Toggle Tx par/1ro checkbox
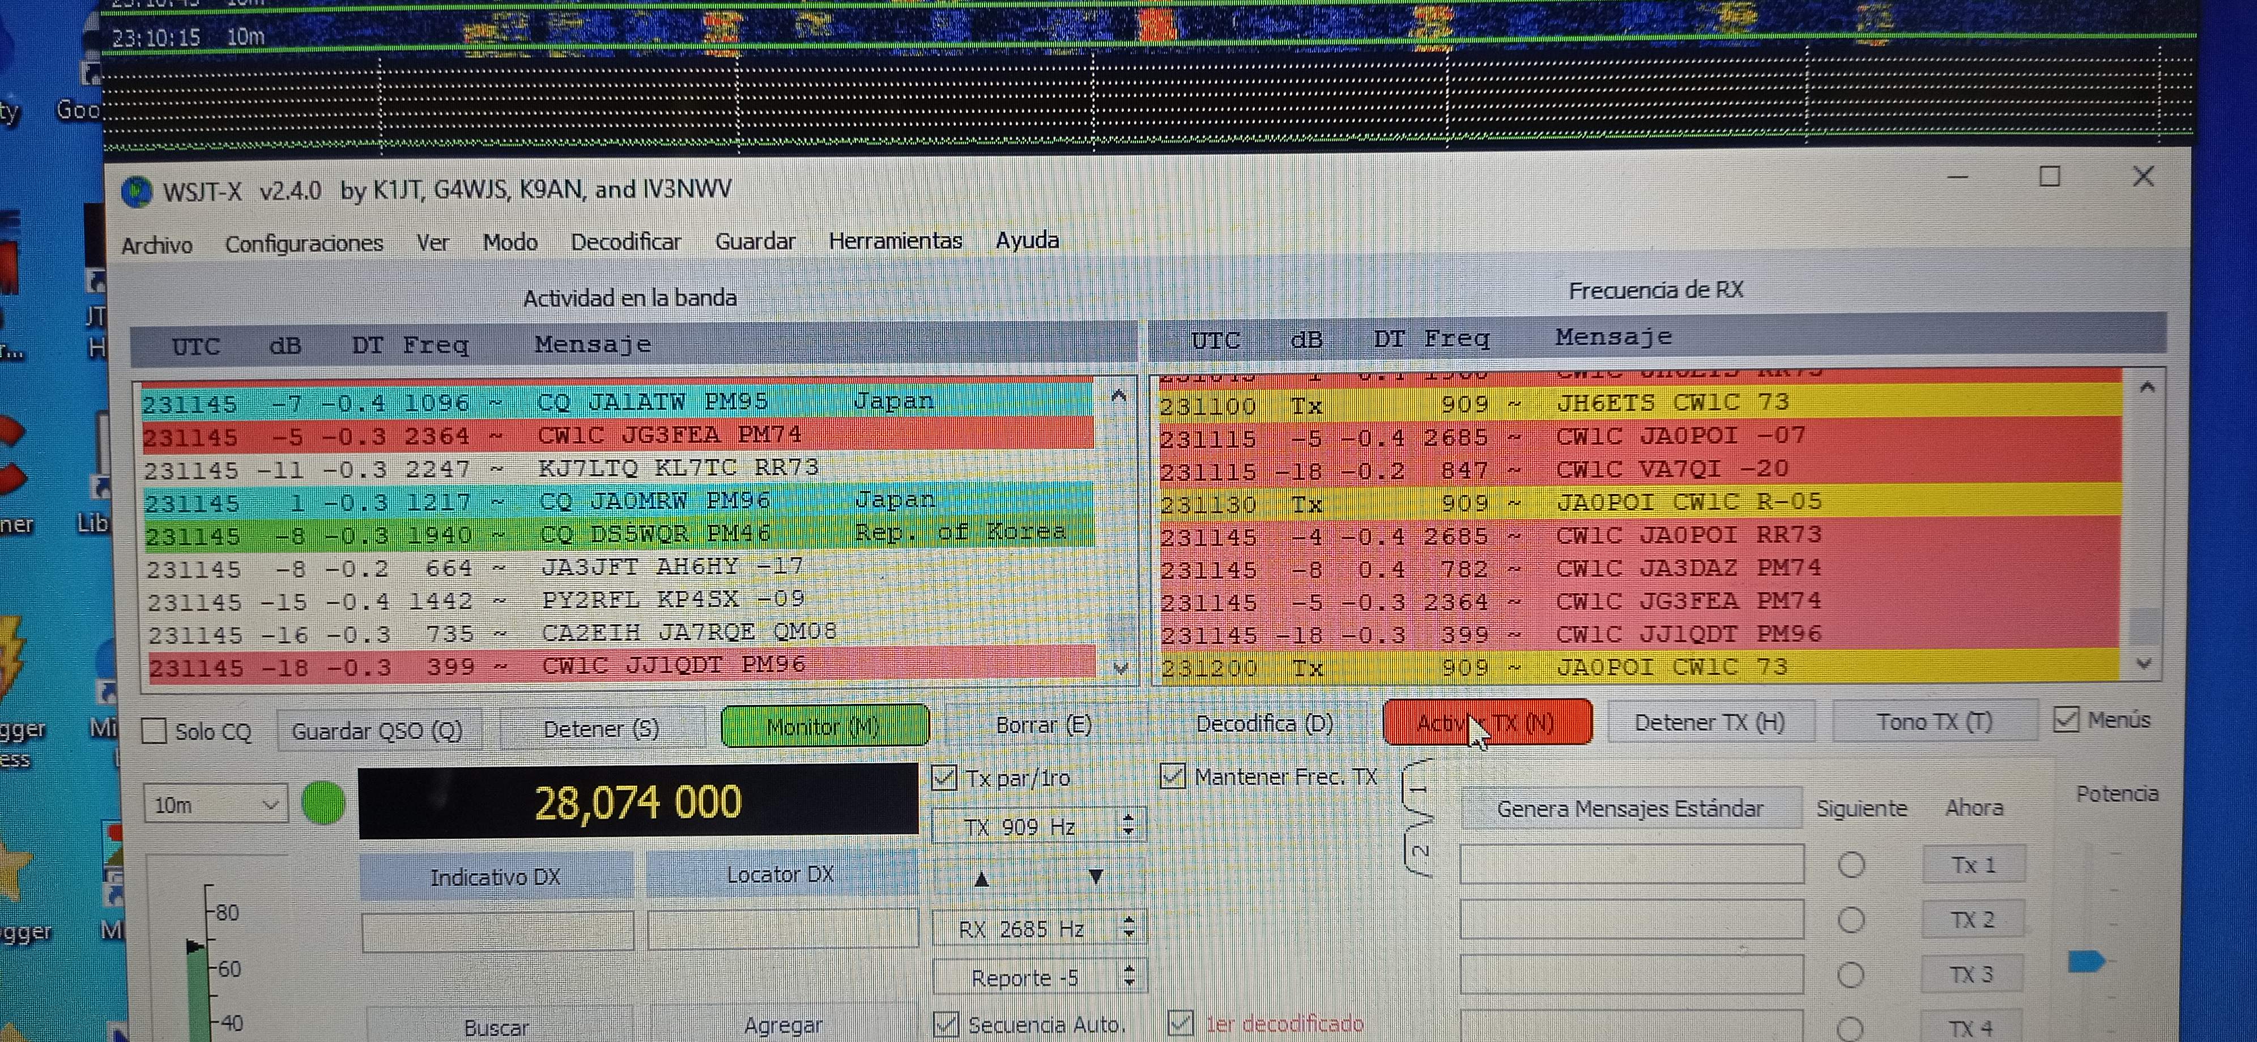 pyautogui.click(x=944, y=776)
